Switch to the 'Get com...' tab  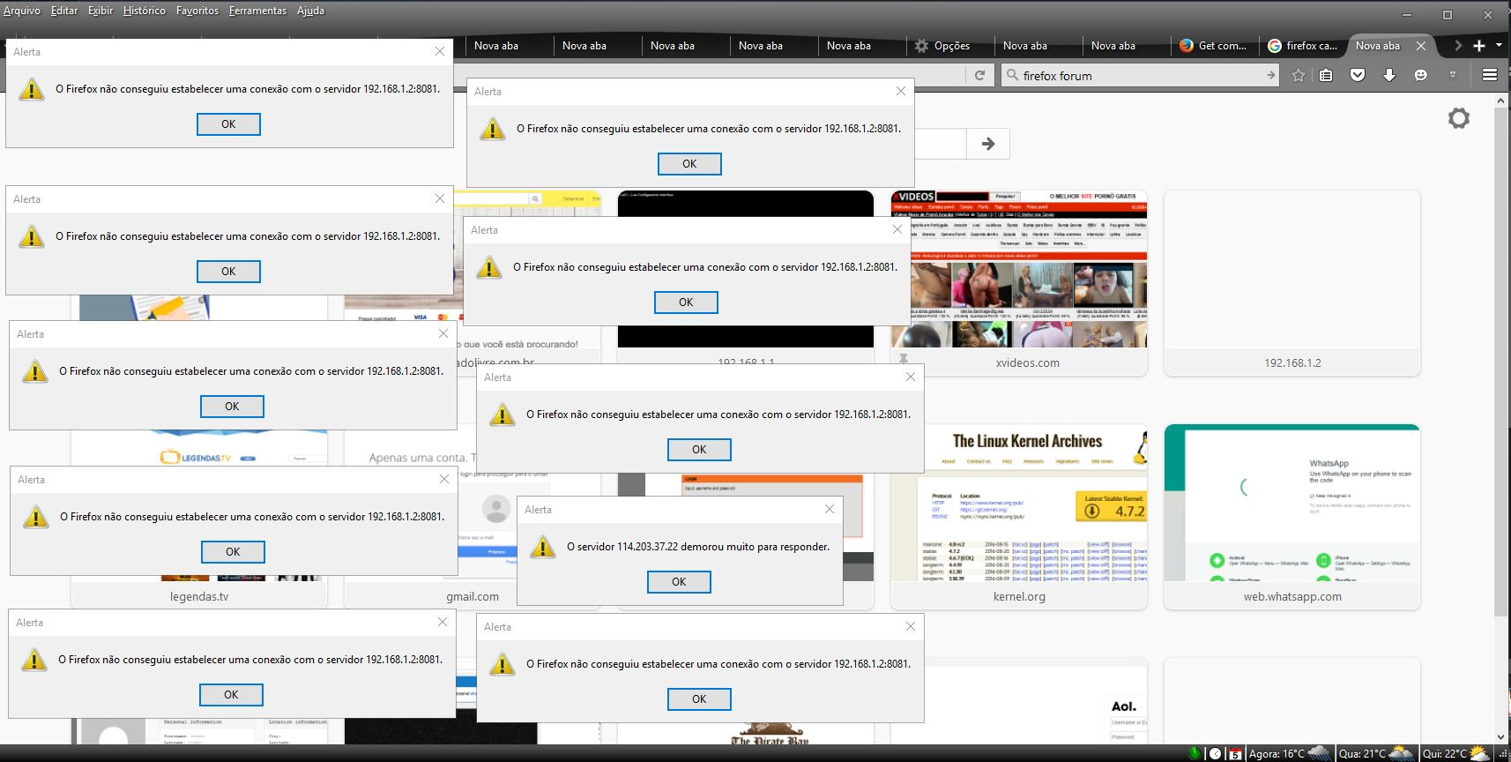[1214, 46]
